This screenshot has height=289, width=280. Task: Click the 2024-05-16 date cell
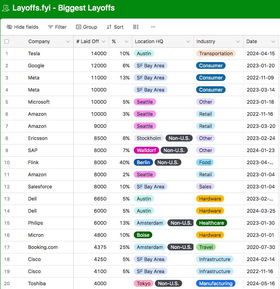point(261,283)
